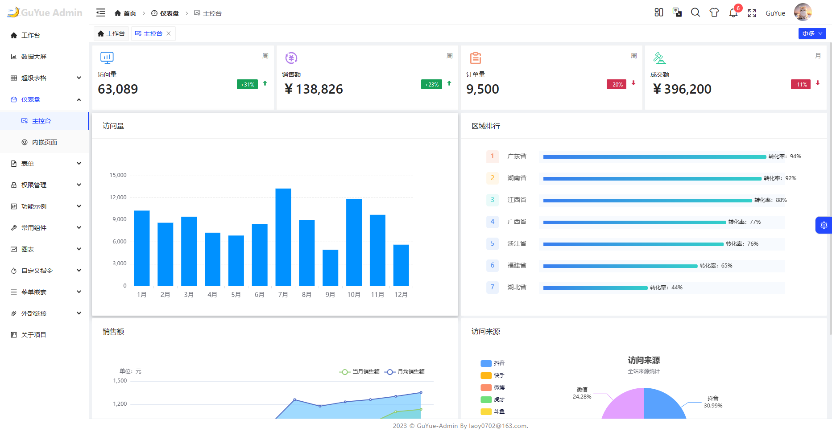
Task: Click the ¥396,200 transaction value
Action: point(682,89)
